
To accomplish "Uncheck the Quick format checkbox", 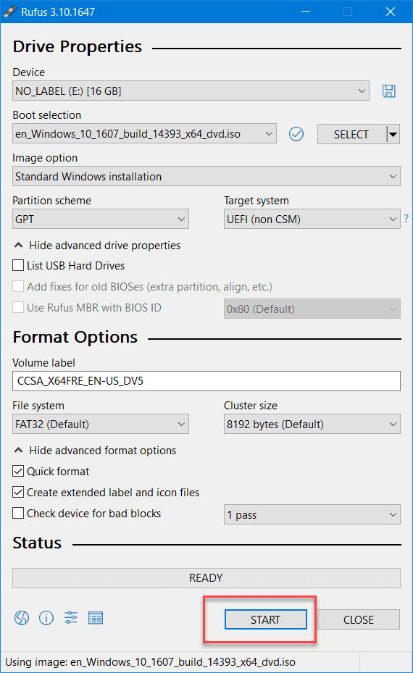I will pos(18,472).
